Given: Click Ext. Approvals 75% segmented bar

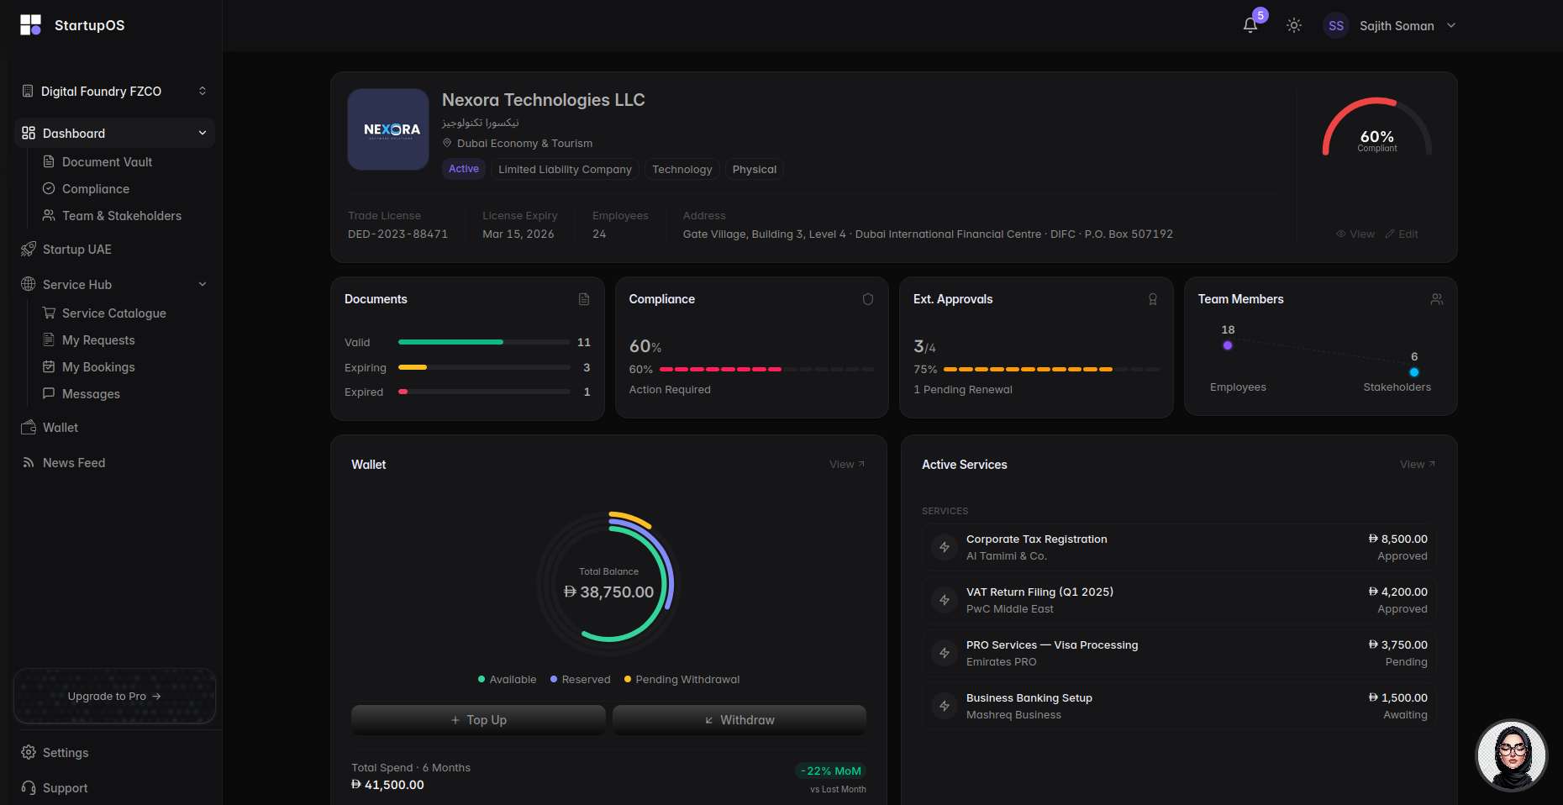Looking at the screenshot, I should pos(1051,369).
